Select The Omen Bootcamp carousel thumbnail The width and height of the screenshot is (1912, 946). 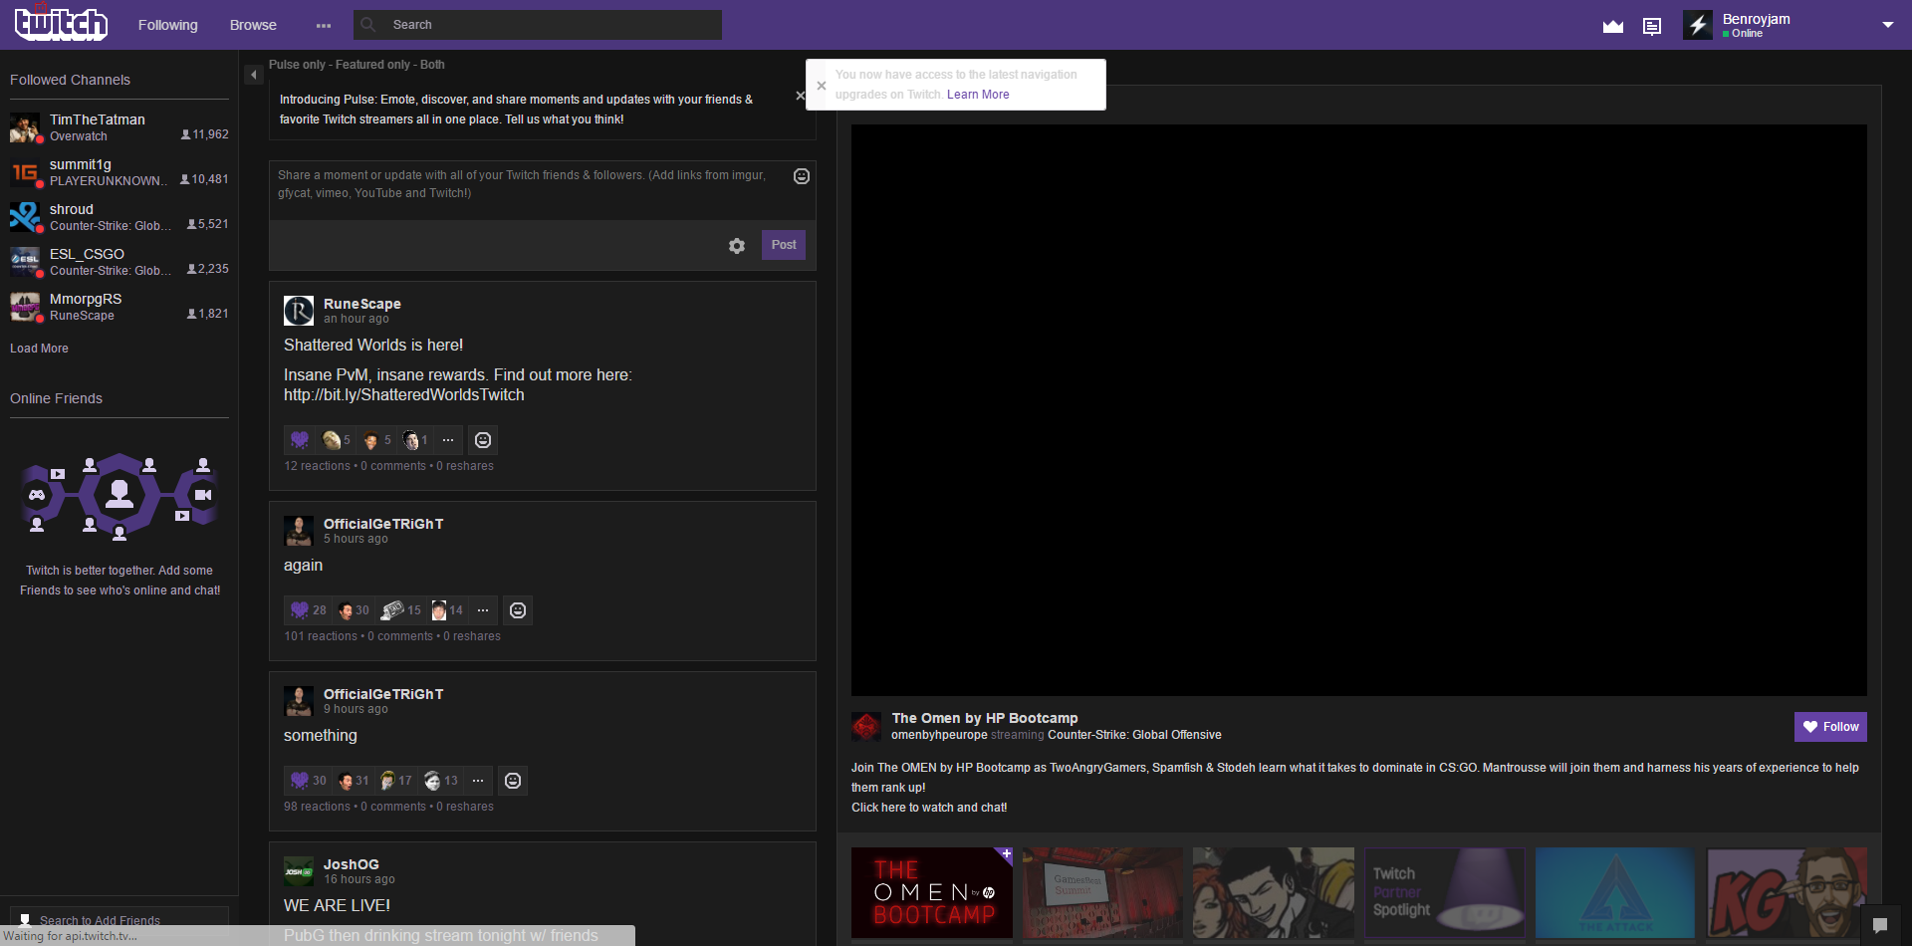click(x=932, y=893)
